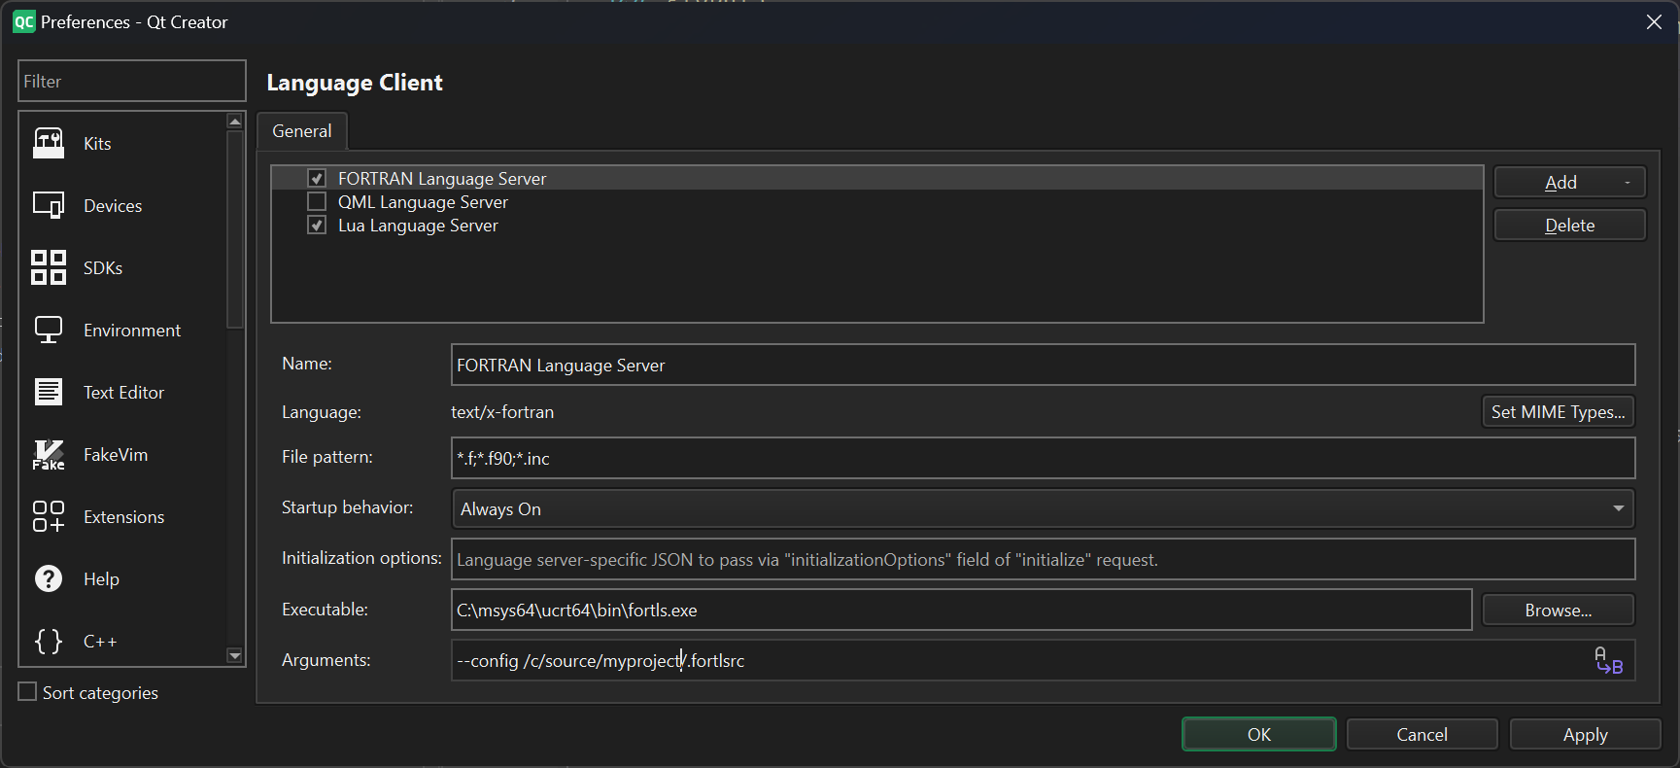Click the Qt Creator logo in title bar
Screen dimensions: 1680x768
click(23, 21)
